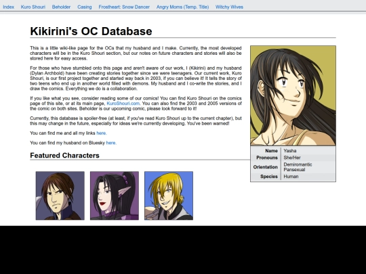This screenshot has height=274, width=366.
Task: Click 'here' link for all my links
Action: pos(101,133)
